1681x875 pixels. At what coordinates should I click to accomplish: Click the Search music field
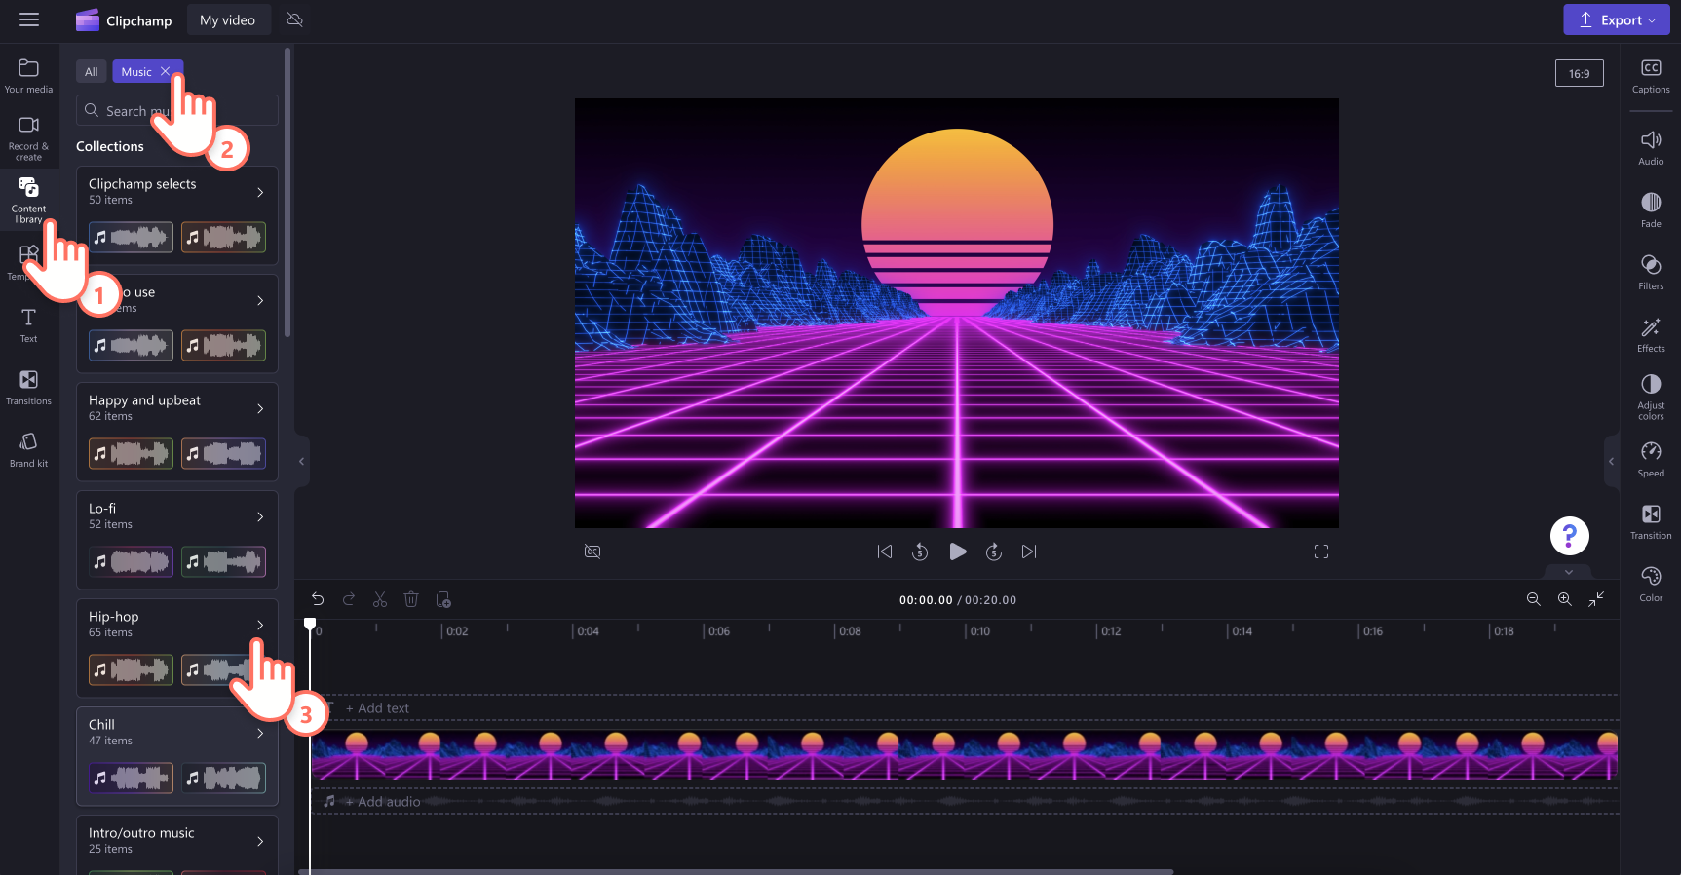click(177, 110)
